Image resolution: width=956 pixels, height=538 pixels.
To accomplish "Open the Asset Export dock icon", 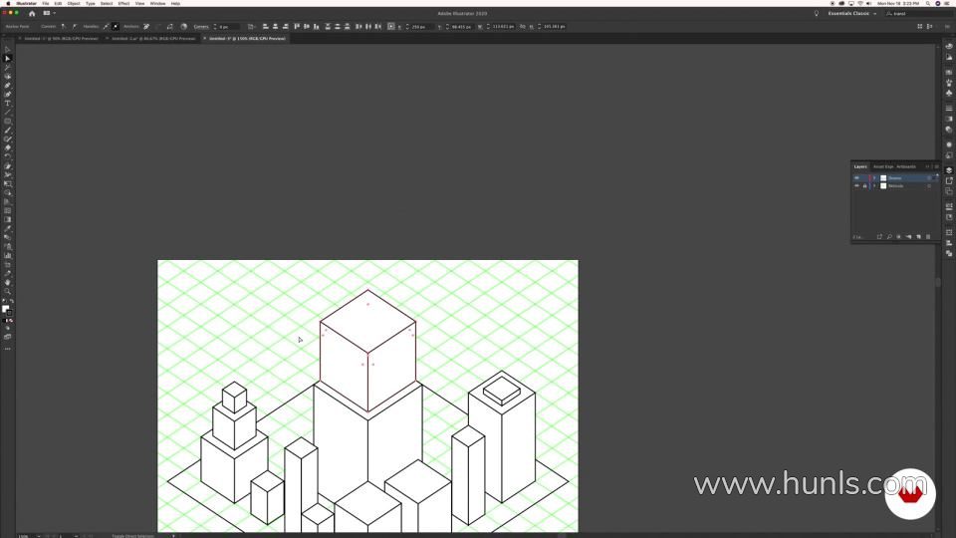I will pos(949,181).
